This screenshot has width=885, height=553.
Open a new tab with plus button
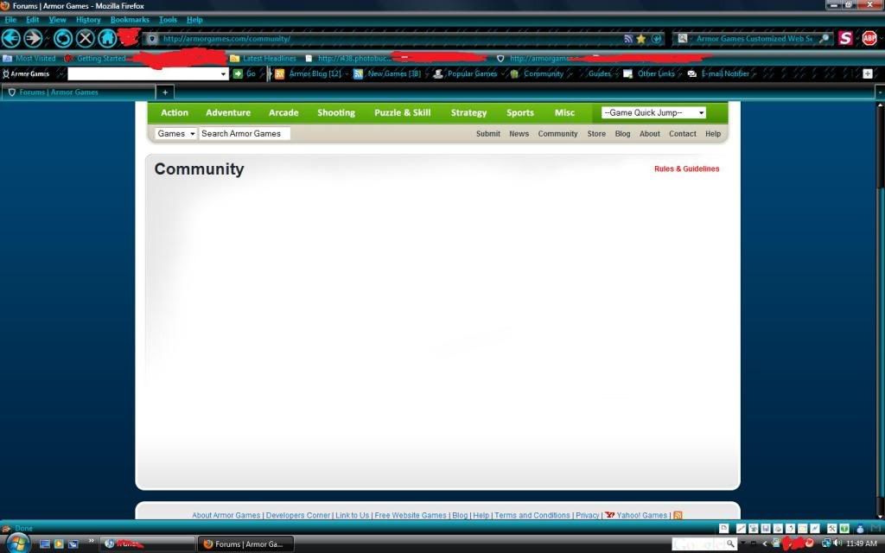(x=165, y=92)
